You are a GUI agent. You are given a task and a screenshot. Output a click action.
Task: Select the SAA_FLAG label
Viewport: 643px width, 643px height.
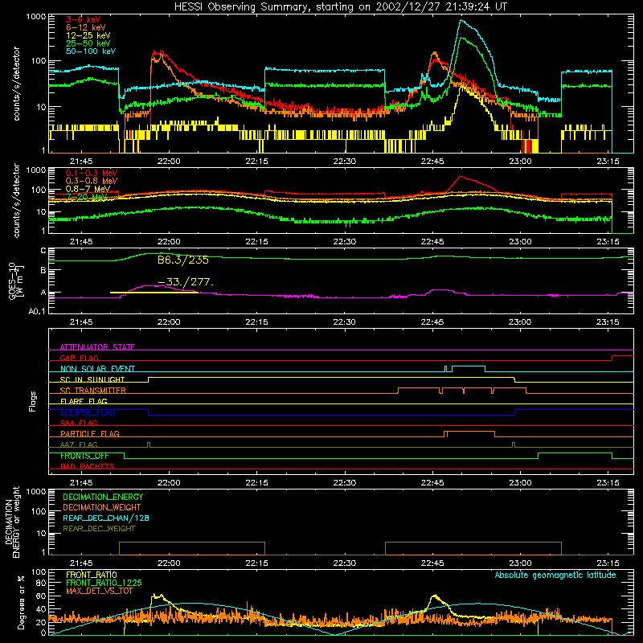coord(79,423)
